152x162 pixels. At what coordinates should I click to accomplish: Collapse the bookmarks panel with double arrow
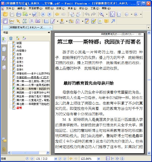(49, 33)
